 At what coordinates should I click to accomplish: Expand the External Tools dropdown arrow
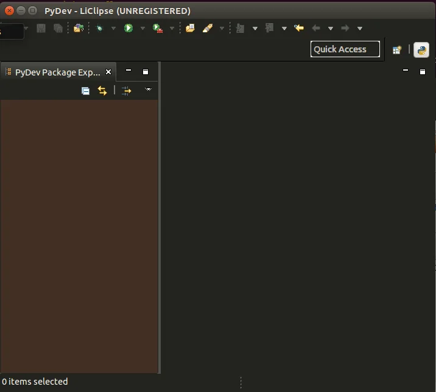click(172, 29)
